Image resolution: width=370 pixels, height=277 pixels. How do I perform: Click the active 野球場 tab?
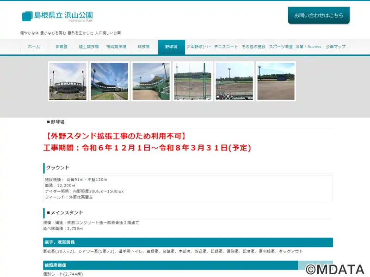click(171, 47)
